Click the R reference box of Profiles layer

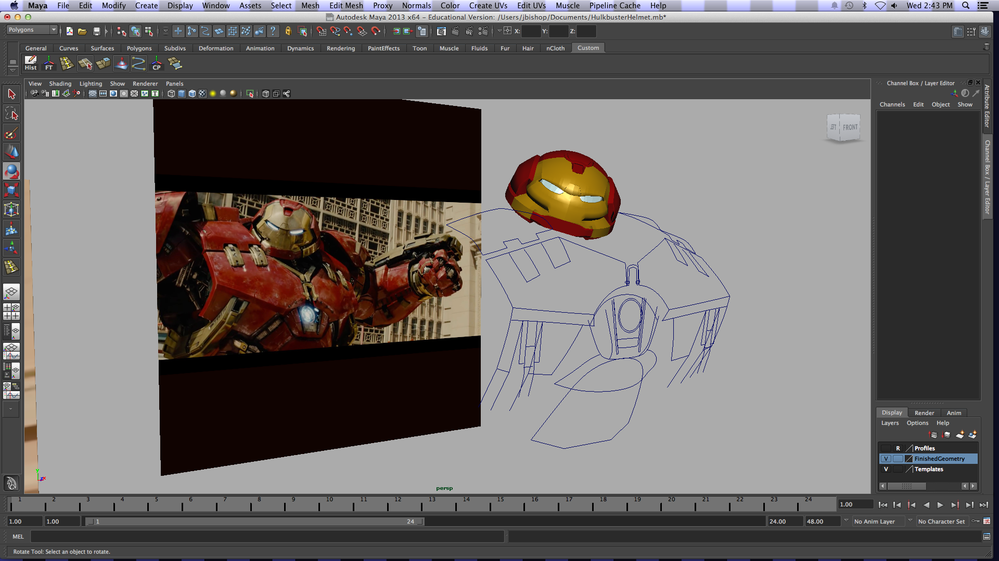click(x=898, y=448)
